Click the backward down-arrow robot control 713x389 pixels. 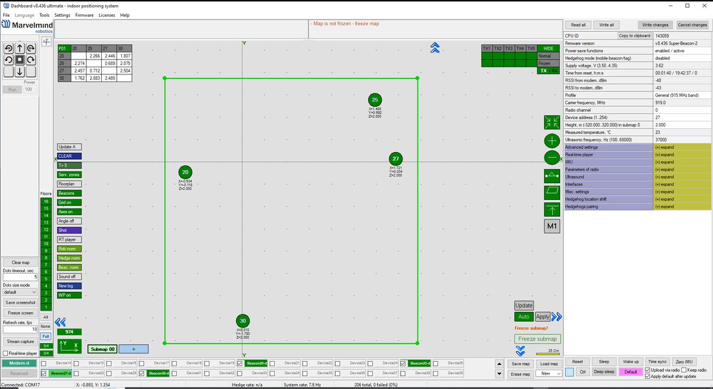pos(19,71)
